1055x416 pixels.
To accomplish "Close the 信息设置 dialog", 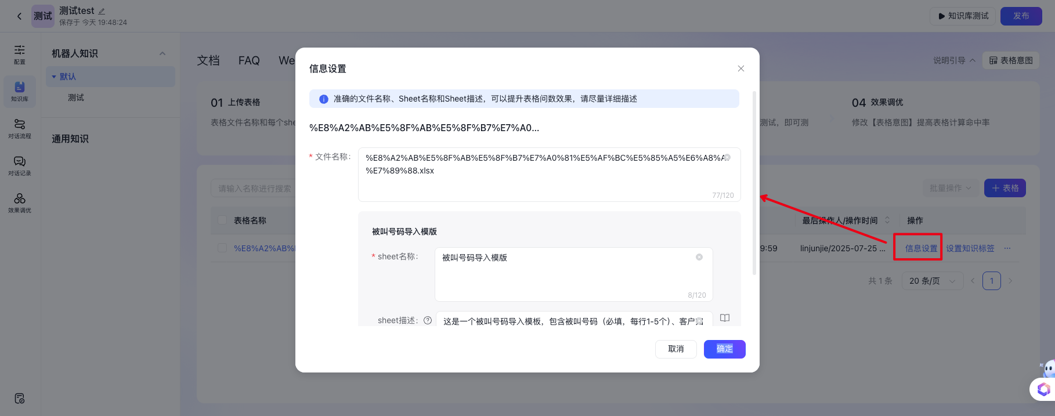I will [x=740, y=68].
